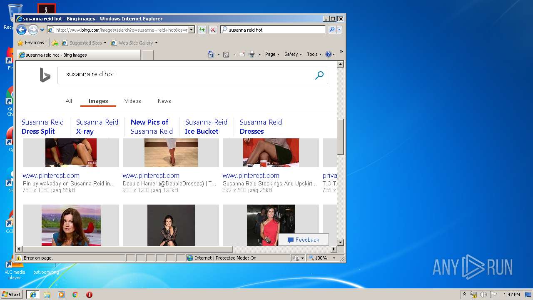Viewport: 533px width, 300px height.
Task: Click the 'Error on page' warning icon
Action: pos(19,258)
